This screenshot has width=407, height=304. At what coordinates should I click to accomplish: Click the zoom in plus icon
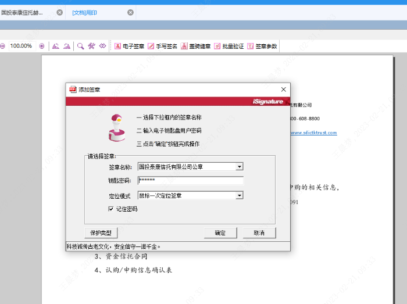pos(41,46)
